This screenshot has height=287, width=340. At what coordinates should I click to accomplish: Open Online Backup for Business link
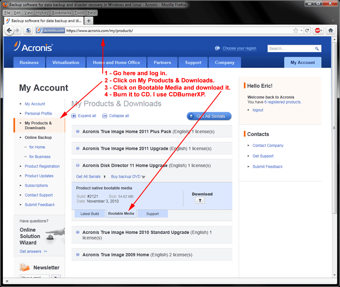[x=40, y=157]
